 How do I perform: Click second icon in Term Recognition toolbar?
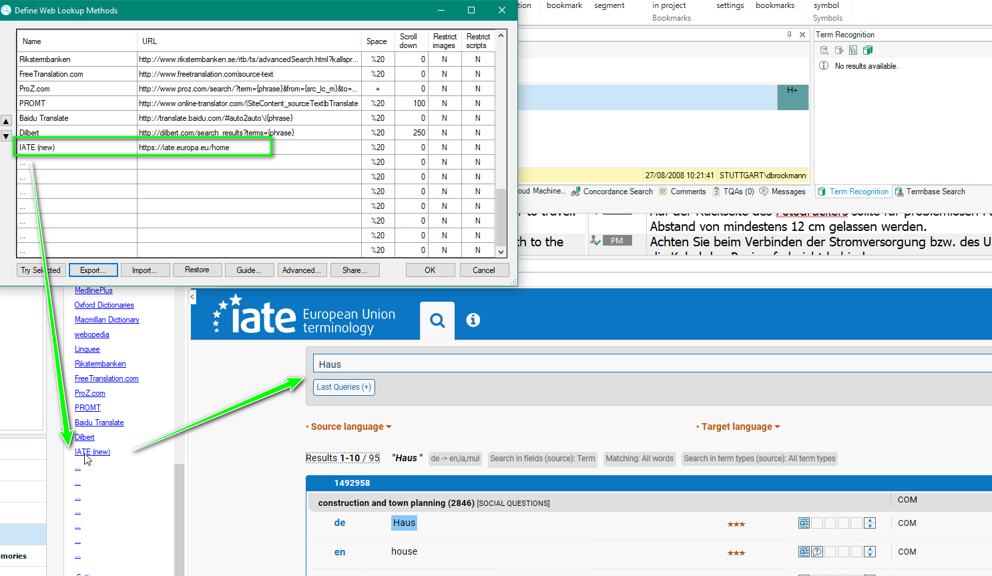(x=839, y=50)
